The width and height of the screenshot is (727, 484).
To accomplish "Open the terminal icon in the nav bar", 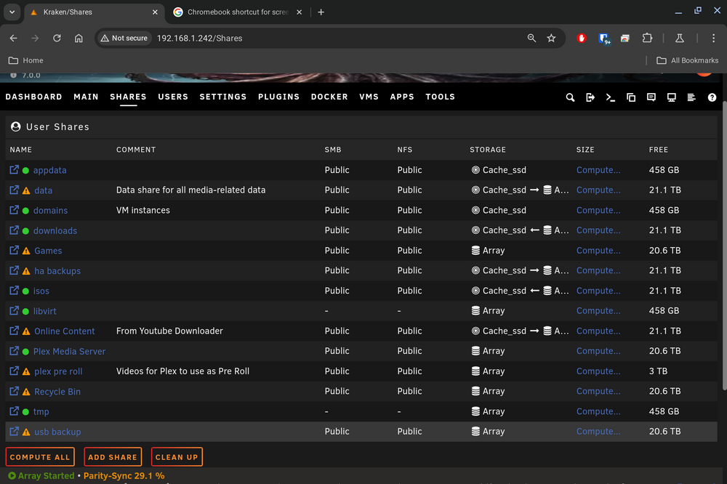I will (x=611, y=97).
